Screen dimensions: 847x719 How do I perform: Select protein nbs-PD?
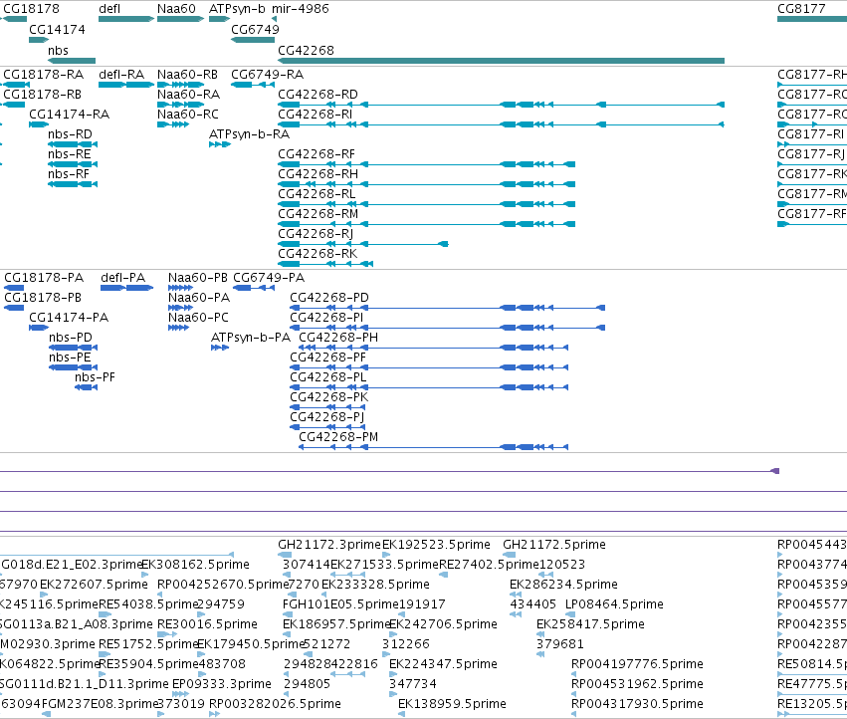tap(73, 348)
